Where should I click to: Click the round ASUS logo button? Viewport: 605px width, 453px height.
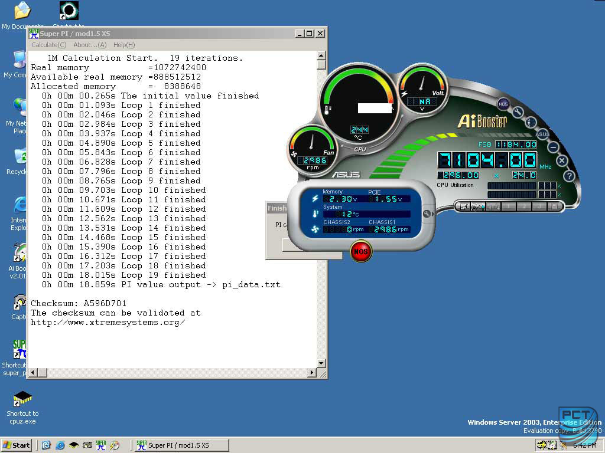click(x=542, y=134)
